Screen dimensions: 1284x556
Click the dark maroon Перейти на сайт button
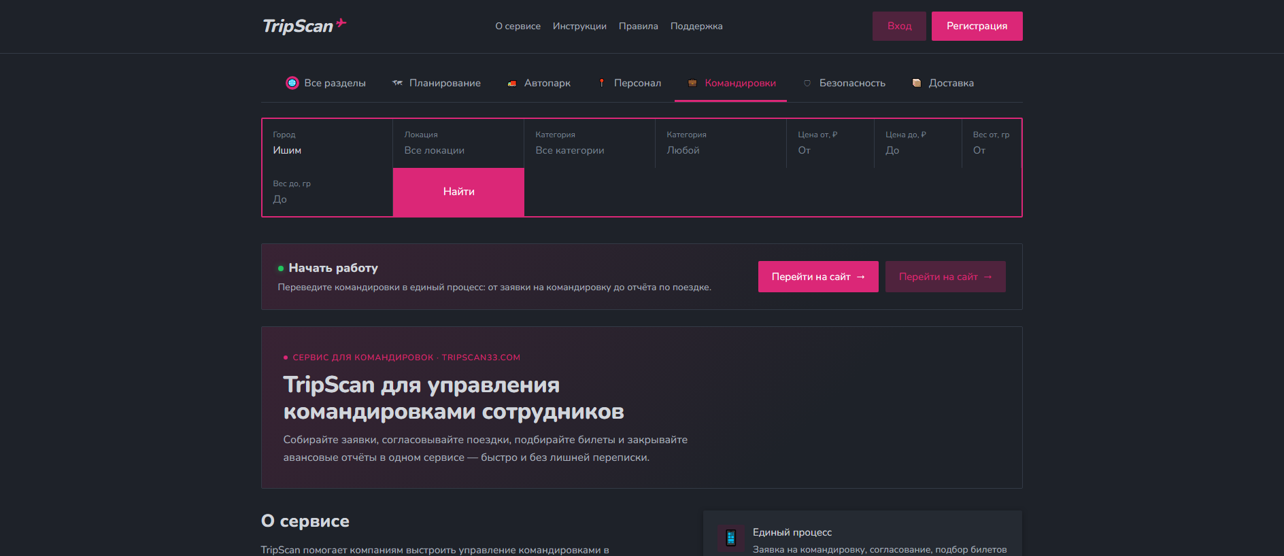pyautogui.click(x=945, y=277)
